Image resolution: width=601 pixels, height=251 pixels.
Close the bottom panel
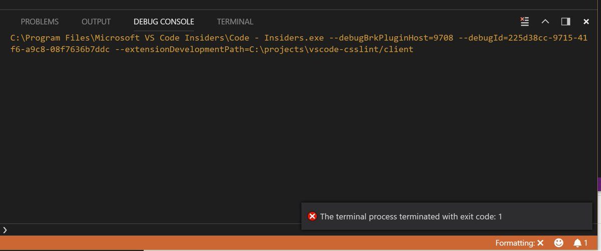pyautogui.click(x=586, y=22)
